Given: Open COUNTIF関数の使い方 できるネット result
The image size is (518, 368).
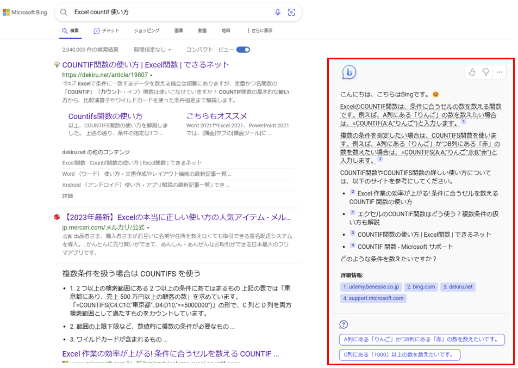Looking at the screenshot, I should [x=146, y=65].
